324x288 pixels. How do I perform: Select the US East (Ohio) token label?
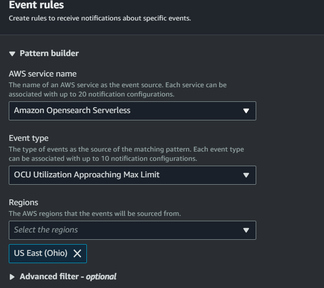click(x=40, y=253)
